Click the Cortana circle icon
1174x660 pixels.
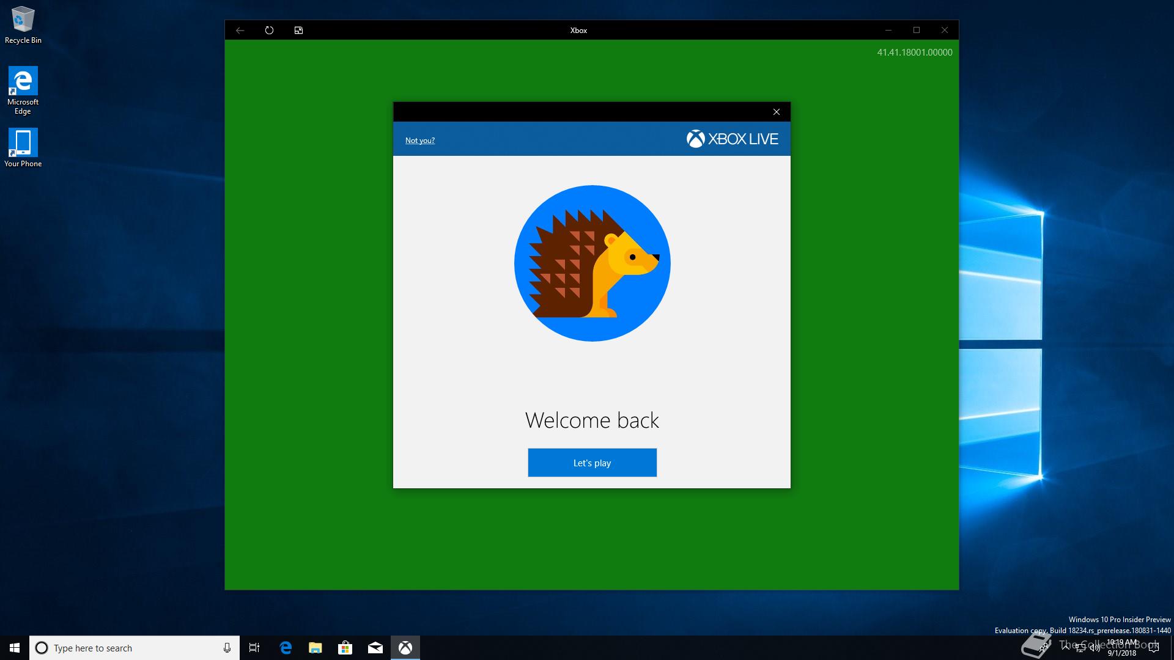42,648
